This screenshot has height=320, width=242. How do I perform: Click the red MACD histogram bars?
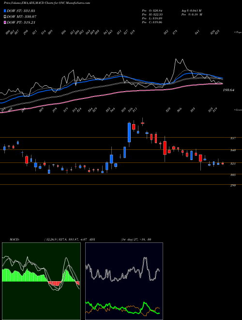pos(55,284)
